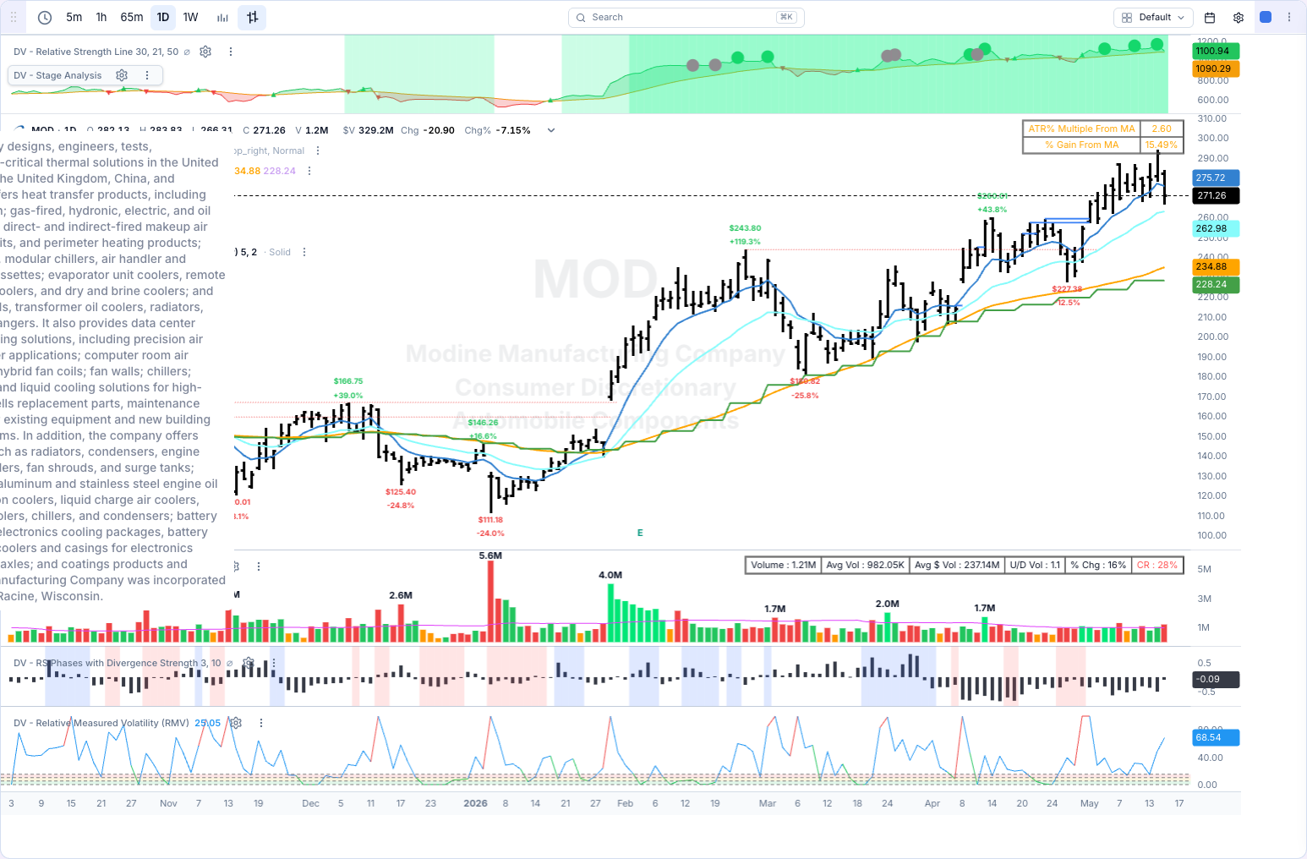Click the 4.0M volume label
The width and height of the screenshot is (1307, 859).
click(x=610, y=575)
